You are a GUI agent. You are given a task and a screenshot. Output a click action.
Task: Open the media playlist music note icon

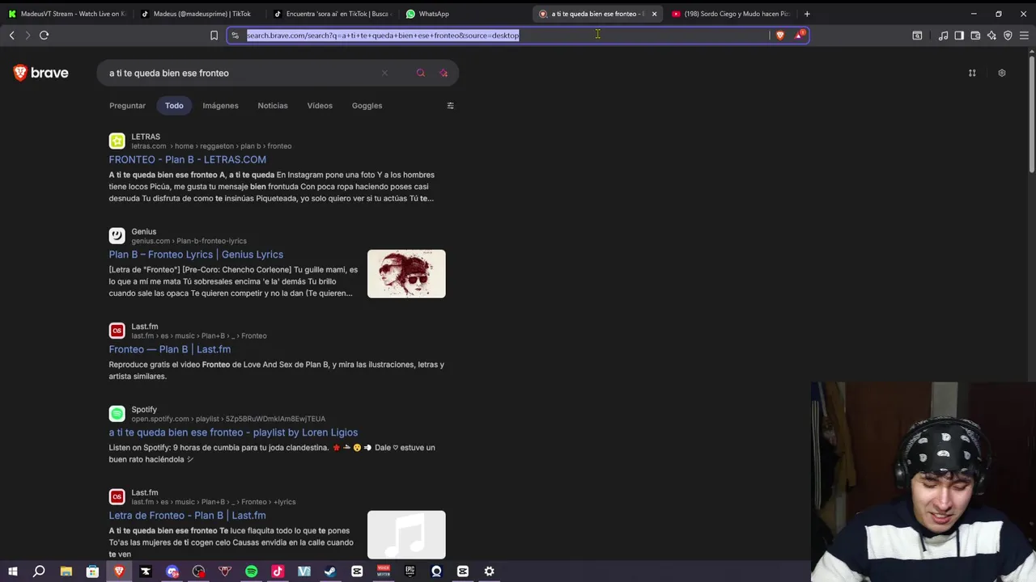point(943,36)
